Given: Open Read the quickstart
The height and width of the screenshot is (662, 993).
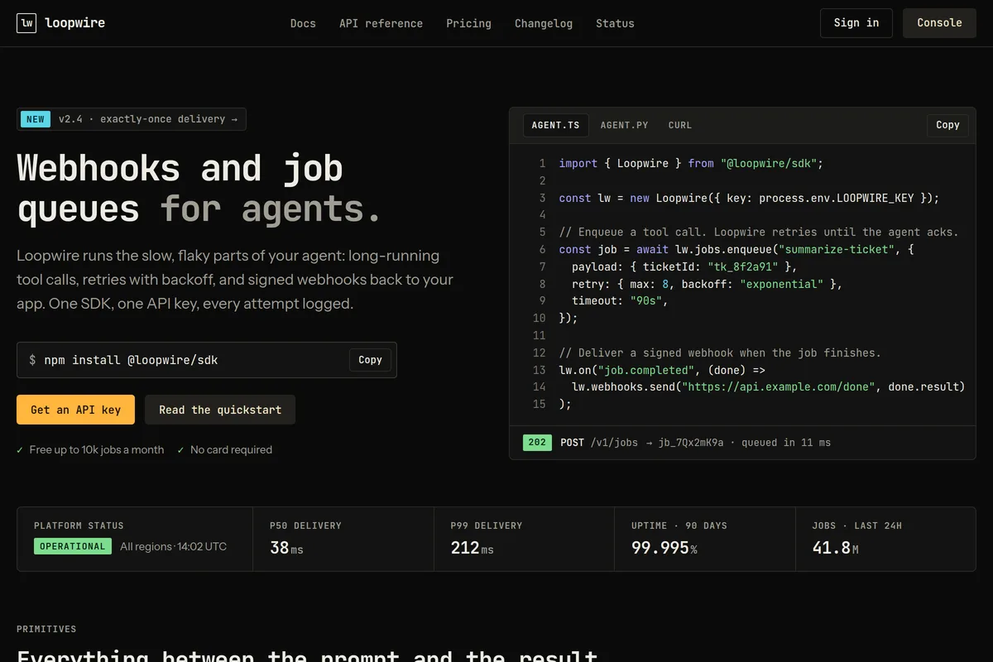Looking at the screenshot, I should tap(220, 410).
